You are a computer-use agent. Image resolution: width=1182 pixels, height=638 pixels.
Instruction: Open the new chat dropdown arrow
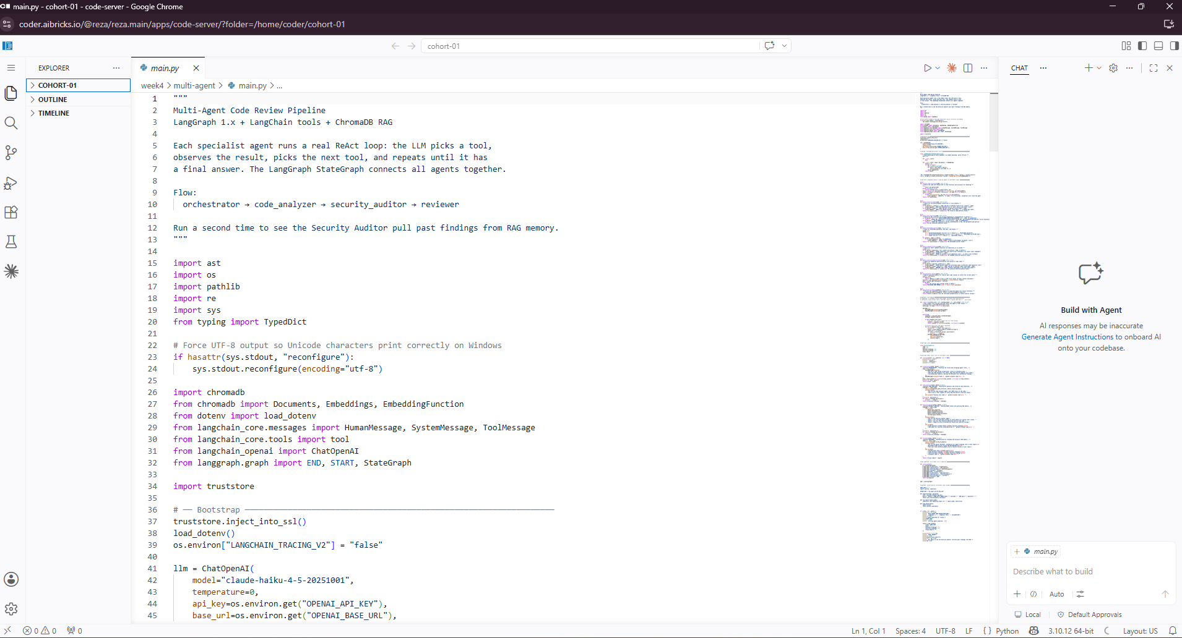coord(1099,68)
